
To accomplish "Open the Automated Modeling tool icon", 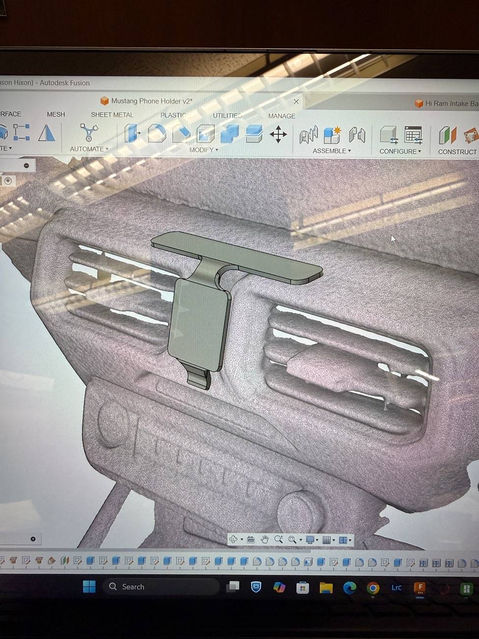I will pyautogui.click(x=89, y=132).
